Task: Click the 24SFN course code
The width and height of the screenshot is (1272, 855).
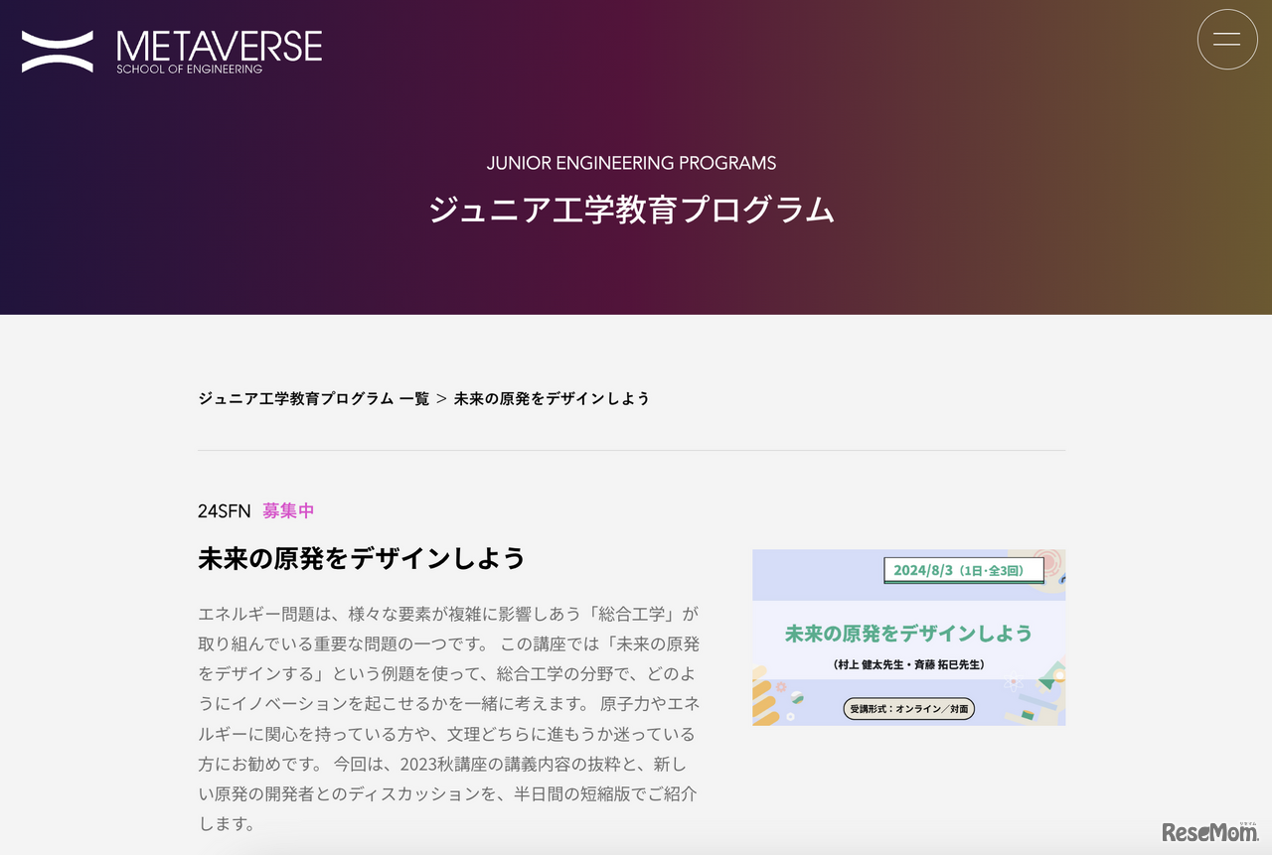Action: [224, 510]
